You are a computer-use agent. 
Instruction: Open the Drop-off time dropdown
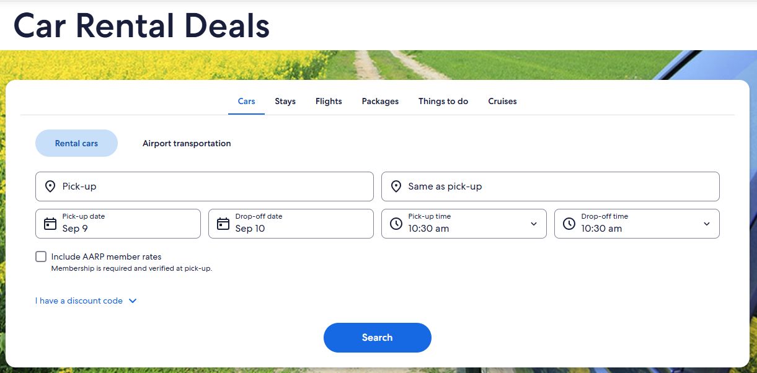(706, 224)
